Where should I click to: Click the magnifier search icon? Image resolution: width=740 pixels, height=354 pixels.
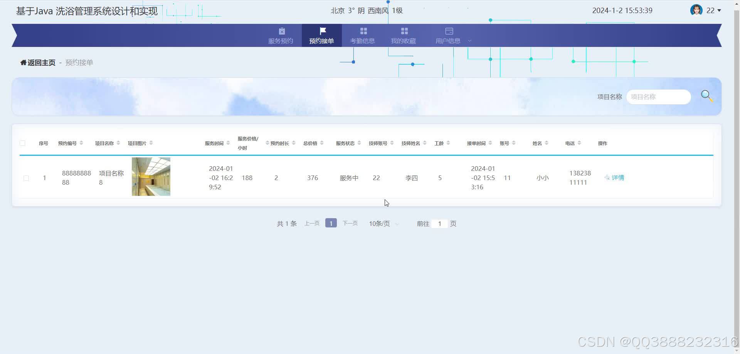coord(707,96)
